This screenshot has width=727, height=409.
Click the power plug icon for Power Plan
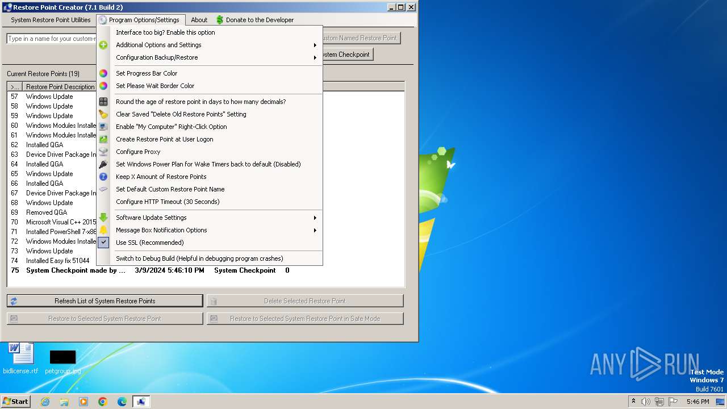[103, 164]
